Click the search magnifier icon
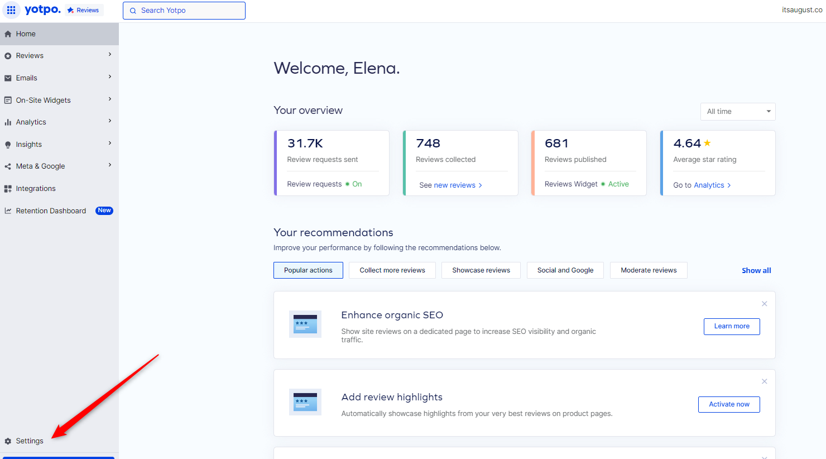This screenshot has height=459, width=826. [x=133, y=11]
